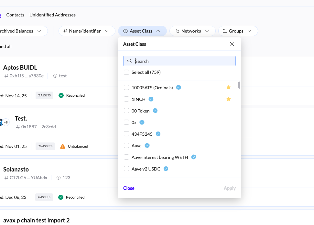
Task: Select the 434F5245 asset checkbox
Action: (x=126, y=134)
